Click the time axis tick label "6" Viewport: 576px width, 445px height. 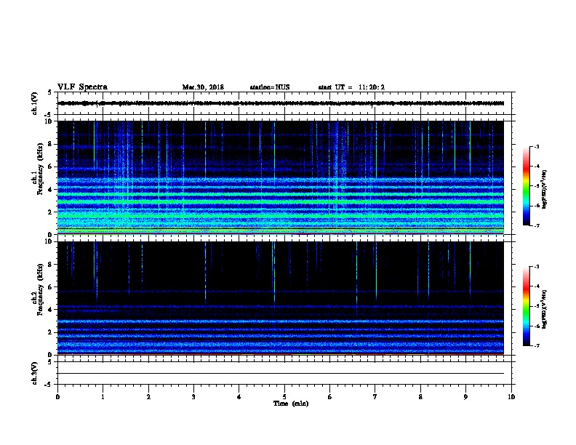point(329,397)
